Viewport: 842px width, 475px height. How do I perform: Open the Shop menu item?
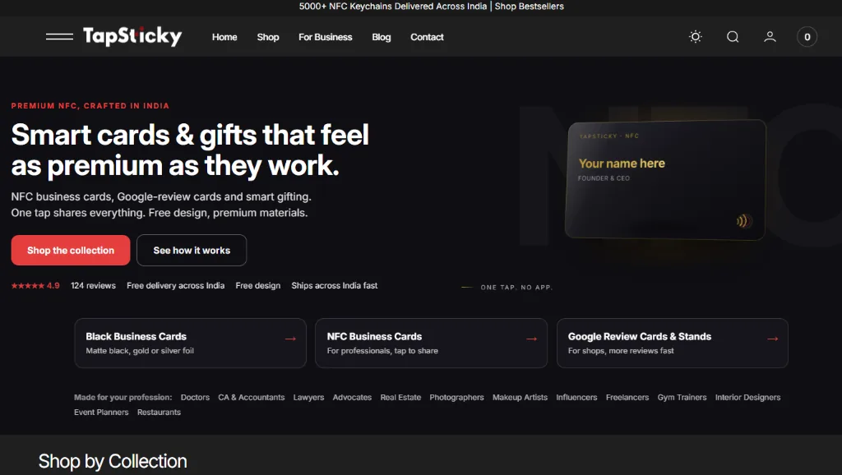(268, 37)
